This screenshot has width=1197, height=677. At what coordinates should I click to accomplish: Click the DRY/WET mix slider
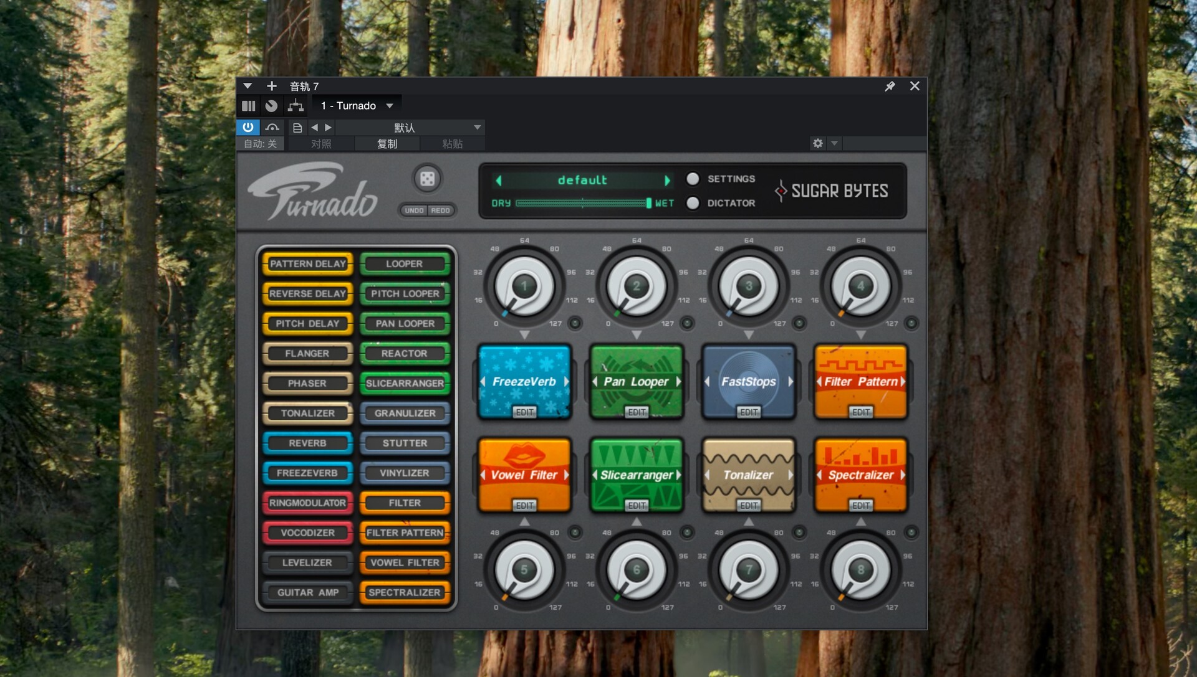point(584,203)
